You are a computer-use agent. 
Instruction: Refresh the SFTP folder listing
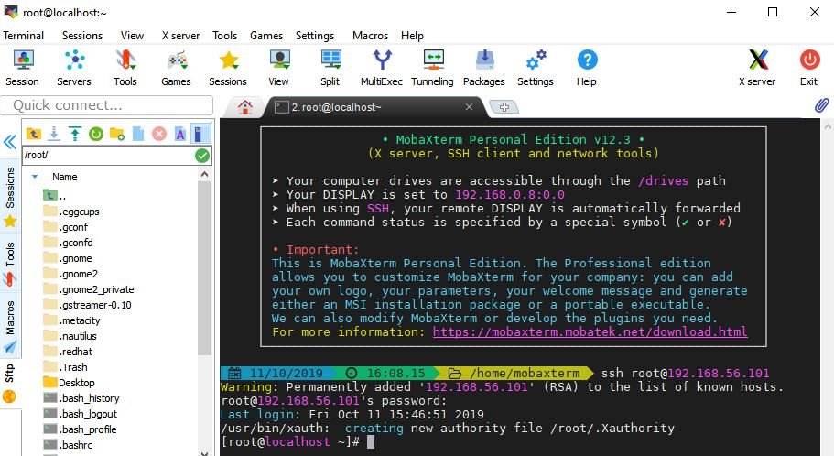(x=96, y=134)
